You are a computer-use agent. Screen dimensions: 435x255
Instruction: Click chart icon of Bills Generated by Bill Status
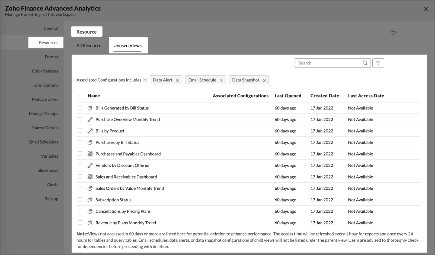[90, 108]
